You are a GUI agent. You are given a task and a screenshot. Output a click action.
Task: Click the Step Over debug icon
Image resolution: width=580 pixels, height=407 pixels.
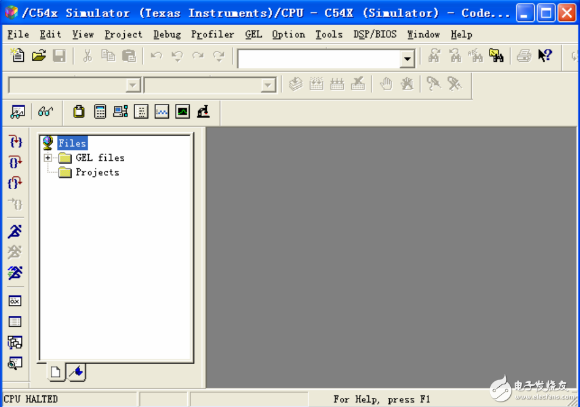click(x=15, y=162)
